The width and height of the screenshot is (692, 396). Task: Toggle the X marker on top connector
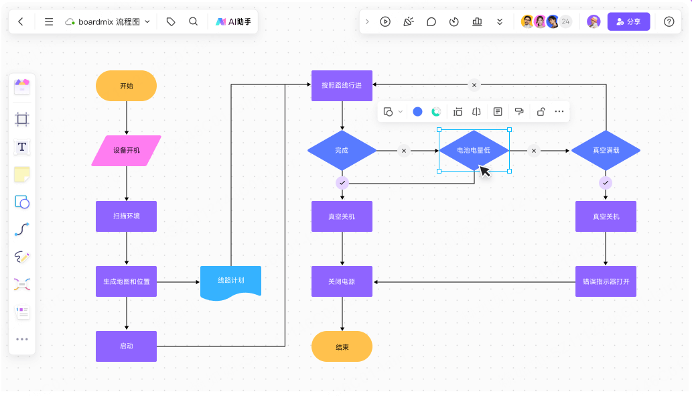tap(474, 85)
